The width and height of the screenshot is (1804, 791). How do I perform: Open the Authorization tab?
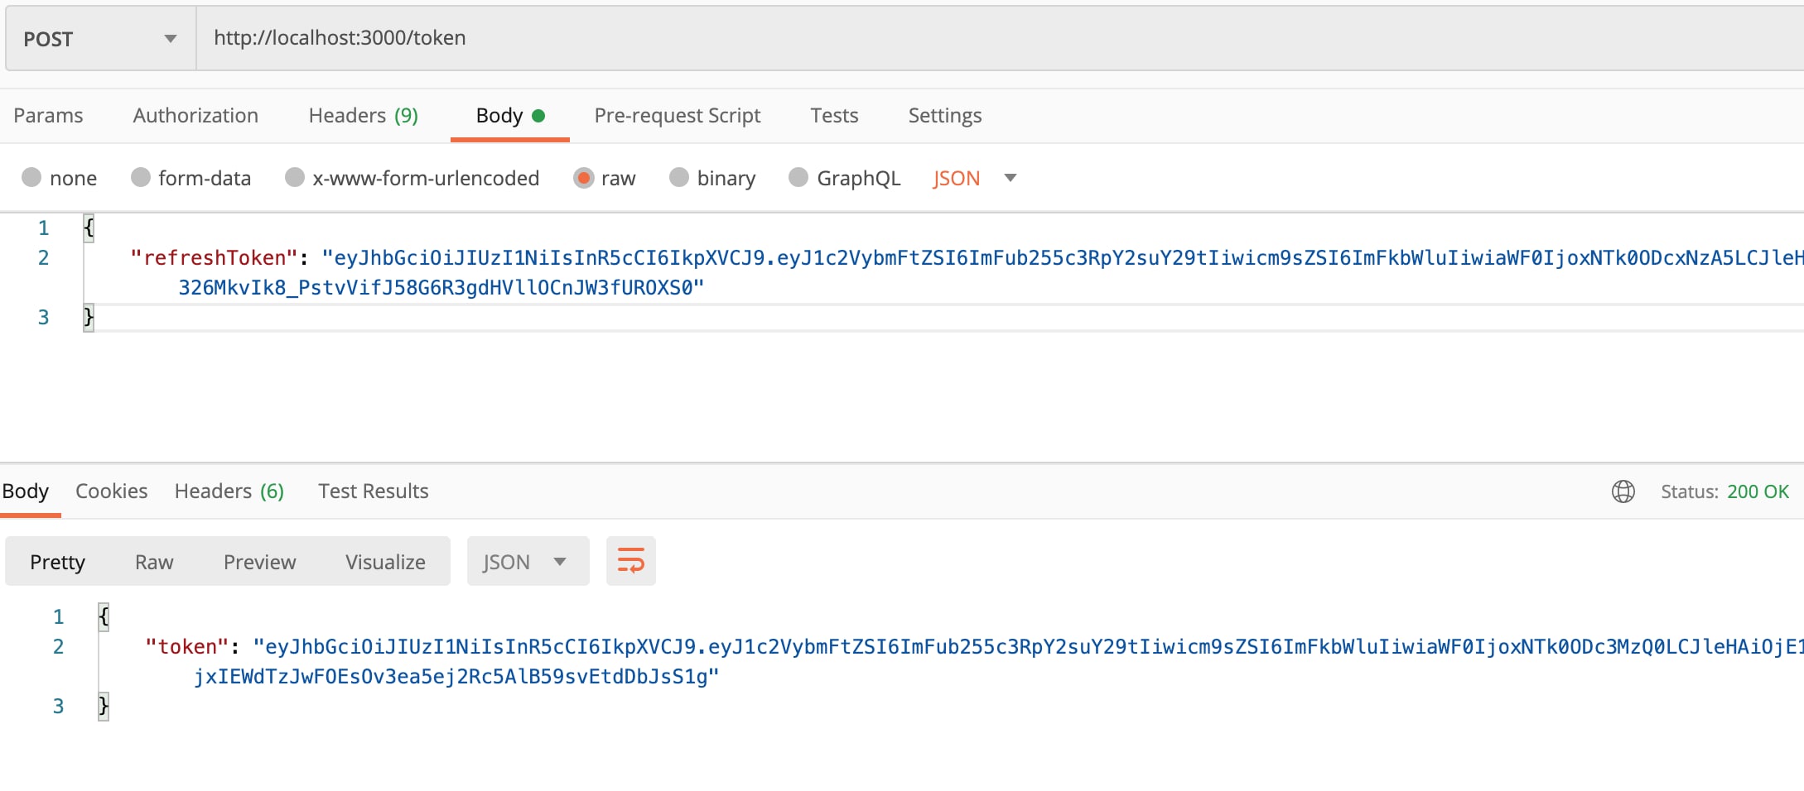tap(195, 116)
